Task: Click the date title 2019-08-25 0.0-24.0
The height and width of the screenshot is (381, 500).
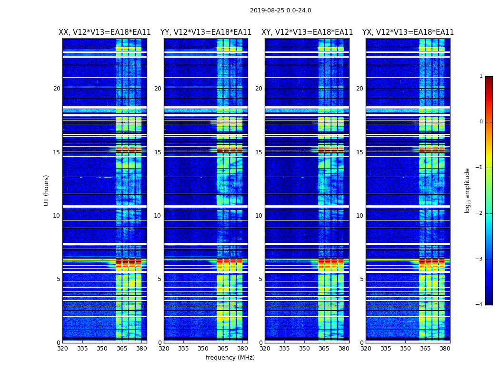Action: (280, 10)
